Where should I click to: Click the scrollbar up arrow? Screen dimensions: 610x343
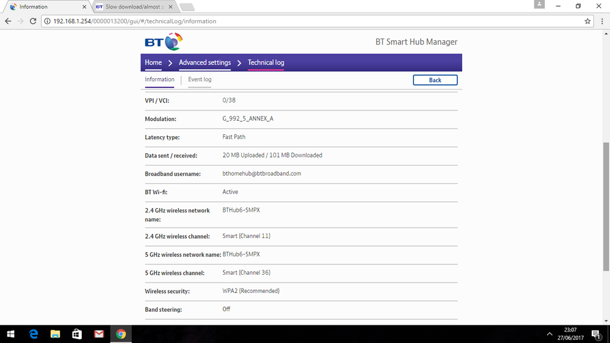coord(606,34)
